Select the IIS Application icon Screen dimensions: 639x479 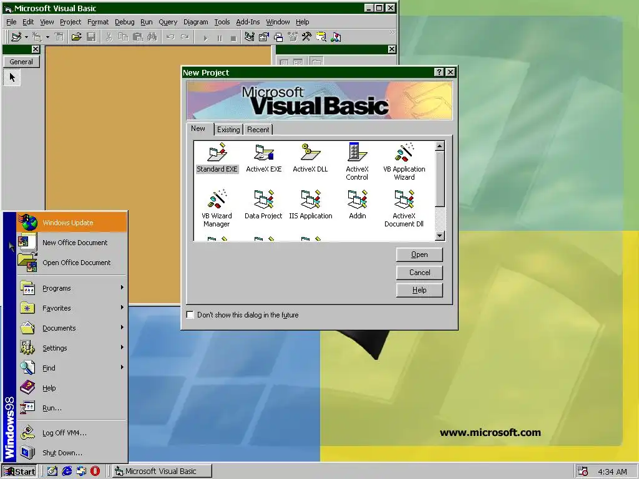click(x=311, y=205)
